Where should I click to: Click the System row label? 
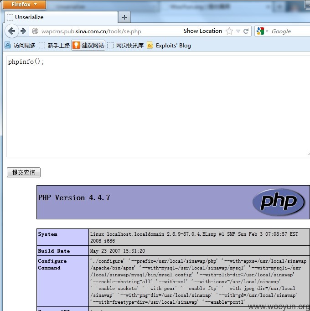[x=47, y=234]
